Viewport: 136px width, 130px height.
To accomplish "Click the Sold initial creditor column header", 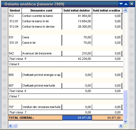I will (x=107, y=10).
